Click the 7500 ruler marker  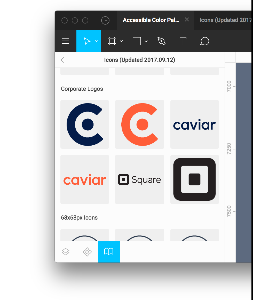point(229,211)
